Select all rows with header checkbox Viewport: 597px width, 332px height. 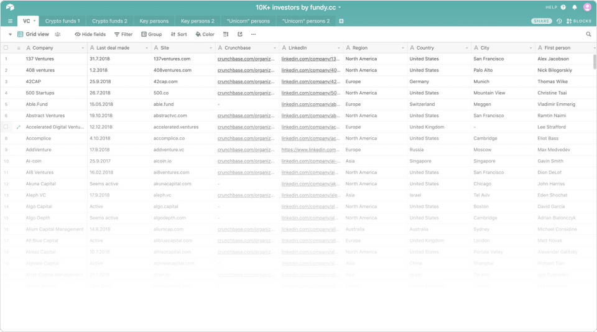point(6,48)
